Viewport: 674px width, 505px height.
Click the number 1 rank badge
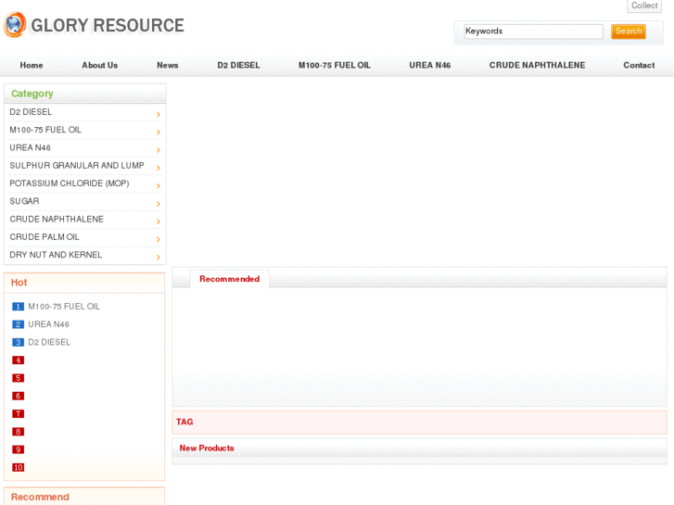18,307
